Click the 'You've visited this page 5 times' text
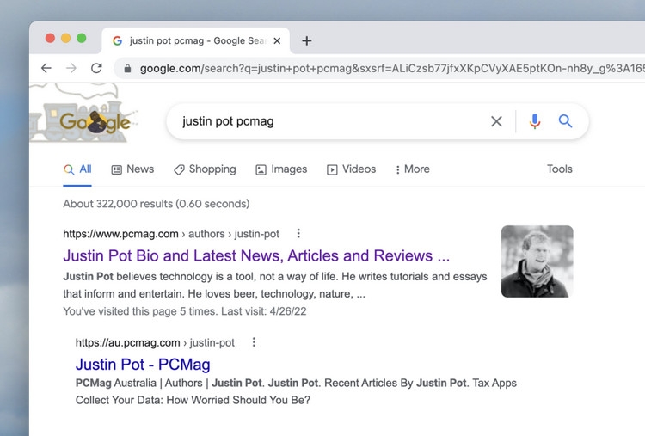 tap(185, 311)
